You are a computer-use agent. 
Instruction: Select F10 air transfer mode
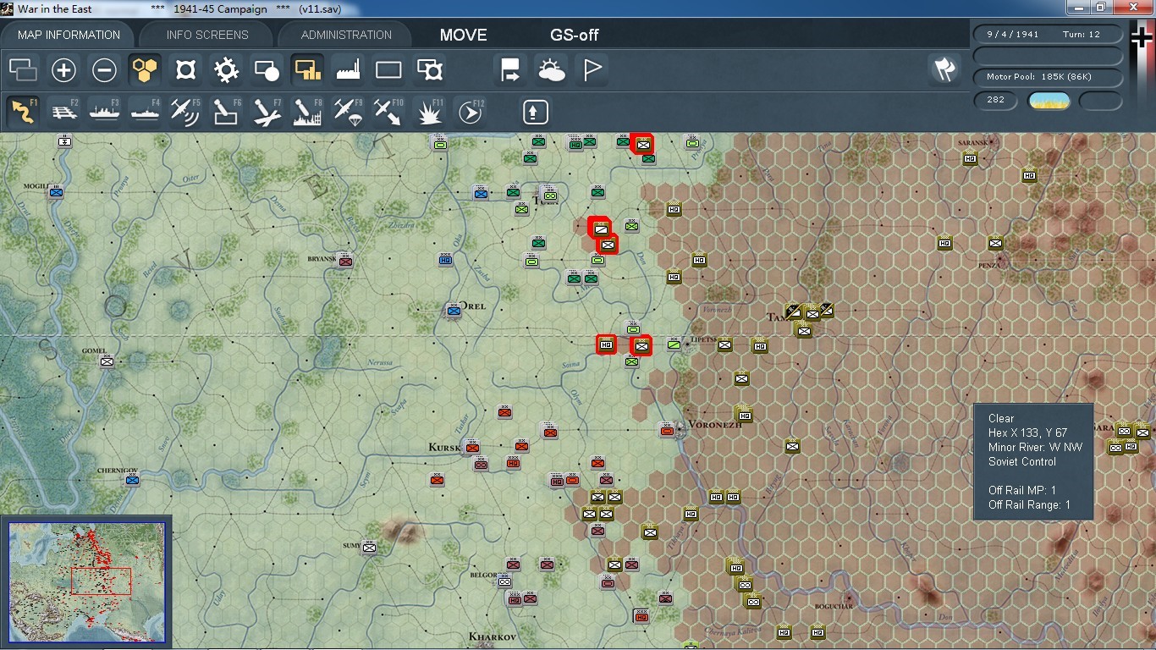388,112
